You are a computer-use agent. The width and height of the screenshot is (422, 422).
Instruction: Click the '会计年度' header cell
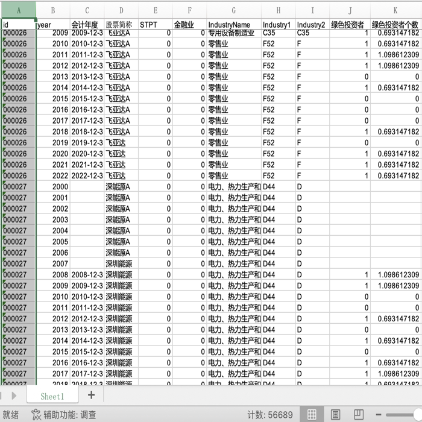point(87,25)
